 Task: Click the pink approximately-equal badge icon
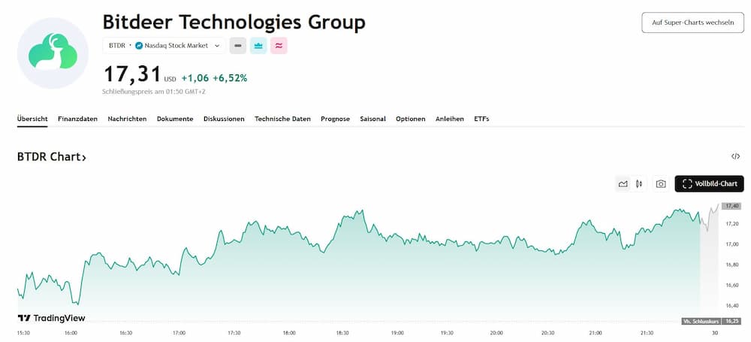click(x=279, y=46)
